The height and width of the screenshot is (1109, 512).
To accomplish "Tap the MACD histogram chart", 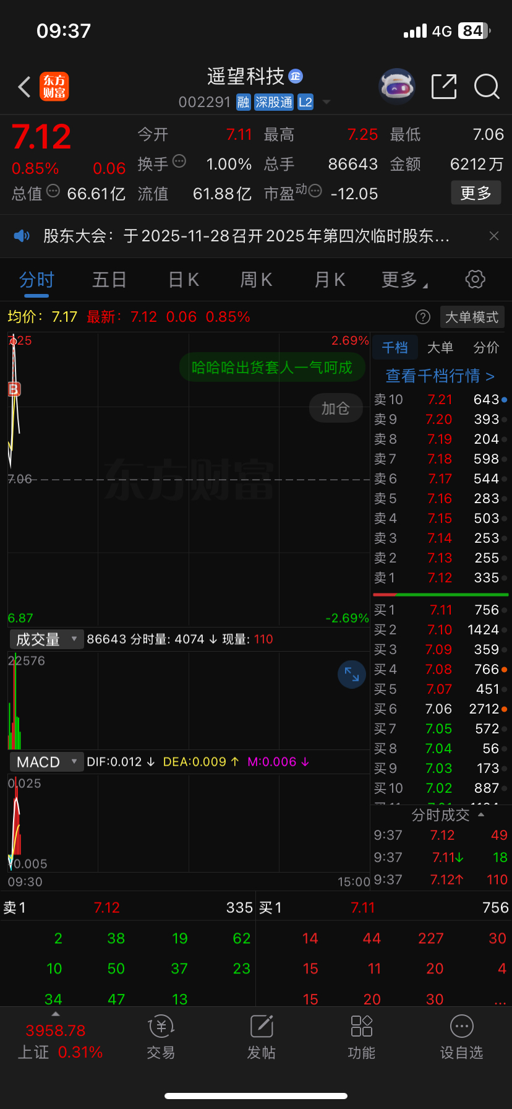I will pos(189,823).
